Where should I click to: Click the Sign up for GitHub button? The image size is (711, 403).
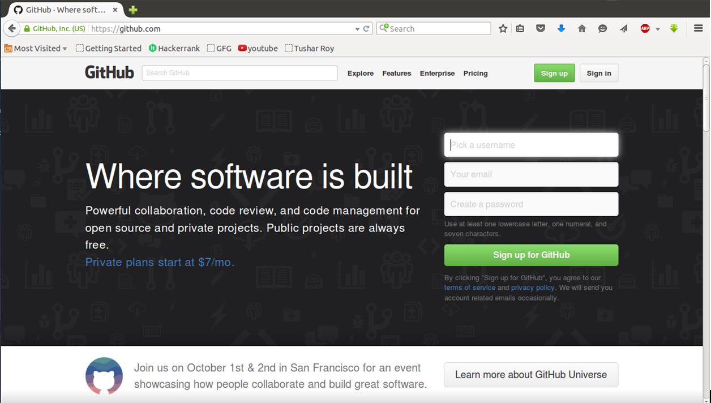(530, 255)
